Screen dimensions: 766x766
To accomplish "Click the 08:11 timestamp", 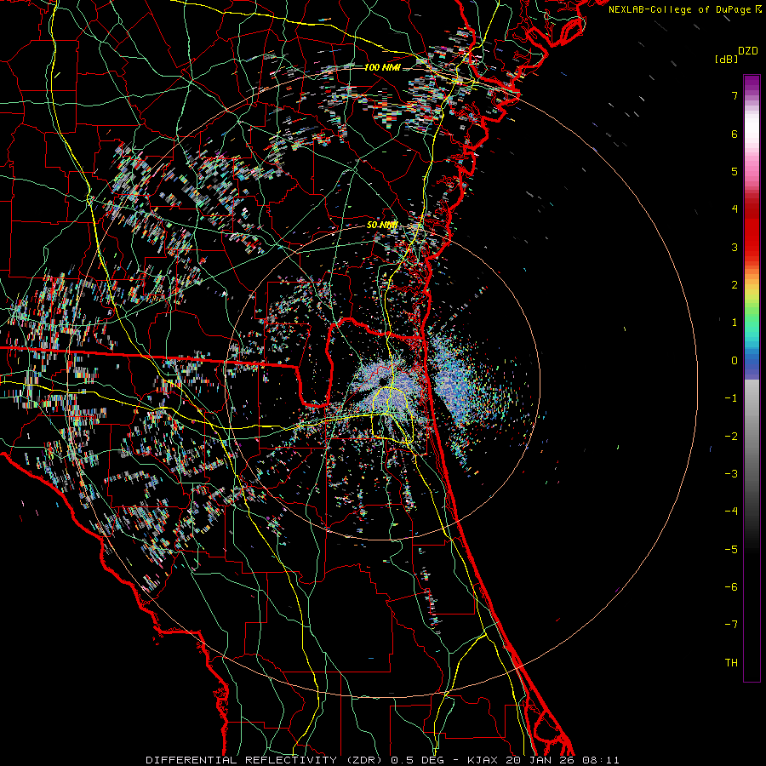I will coord(600,760).
